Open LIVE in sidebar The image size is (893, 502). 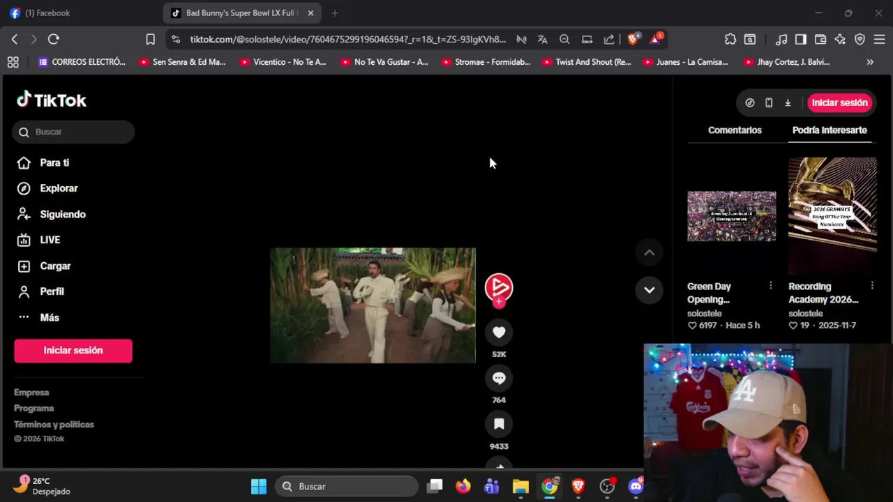click(39, 240)
